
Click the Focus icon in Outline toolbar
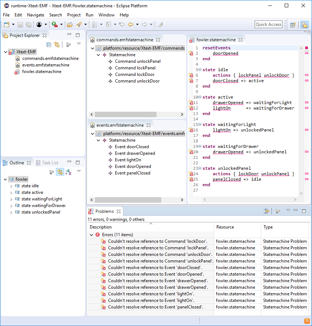click(51, 172)
